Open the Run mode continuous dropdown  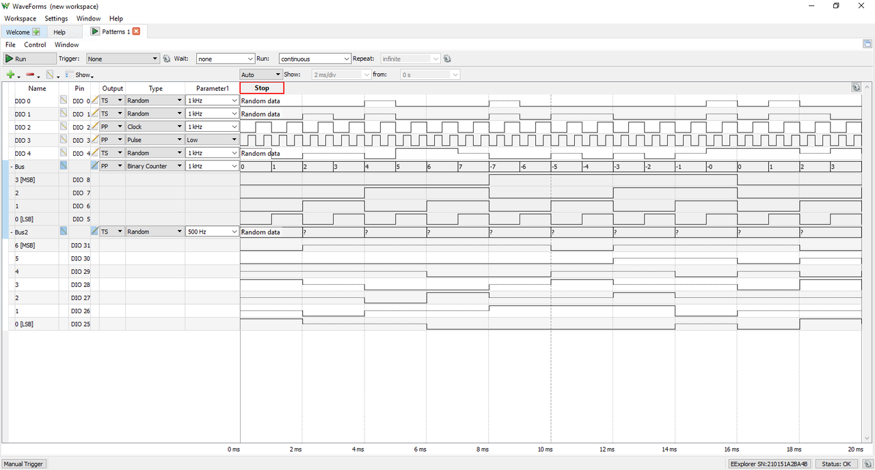(x=315, y=59)
